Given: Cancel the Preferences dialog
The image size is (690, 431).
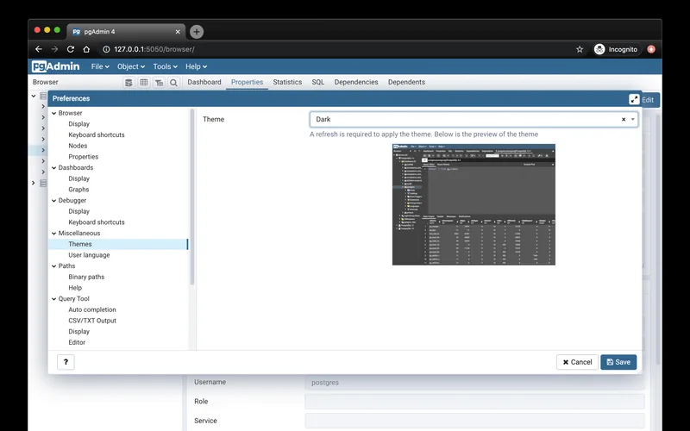Looking at the screenshot, I should tap(577, 362).
